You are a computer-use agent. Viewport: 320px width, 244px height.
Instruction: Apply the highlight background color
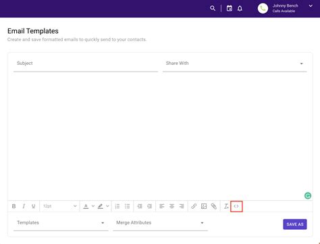101,206
